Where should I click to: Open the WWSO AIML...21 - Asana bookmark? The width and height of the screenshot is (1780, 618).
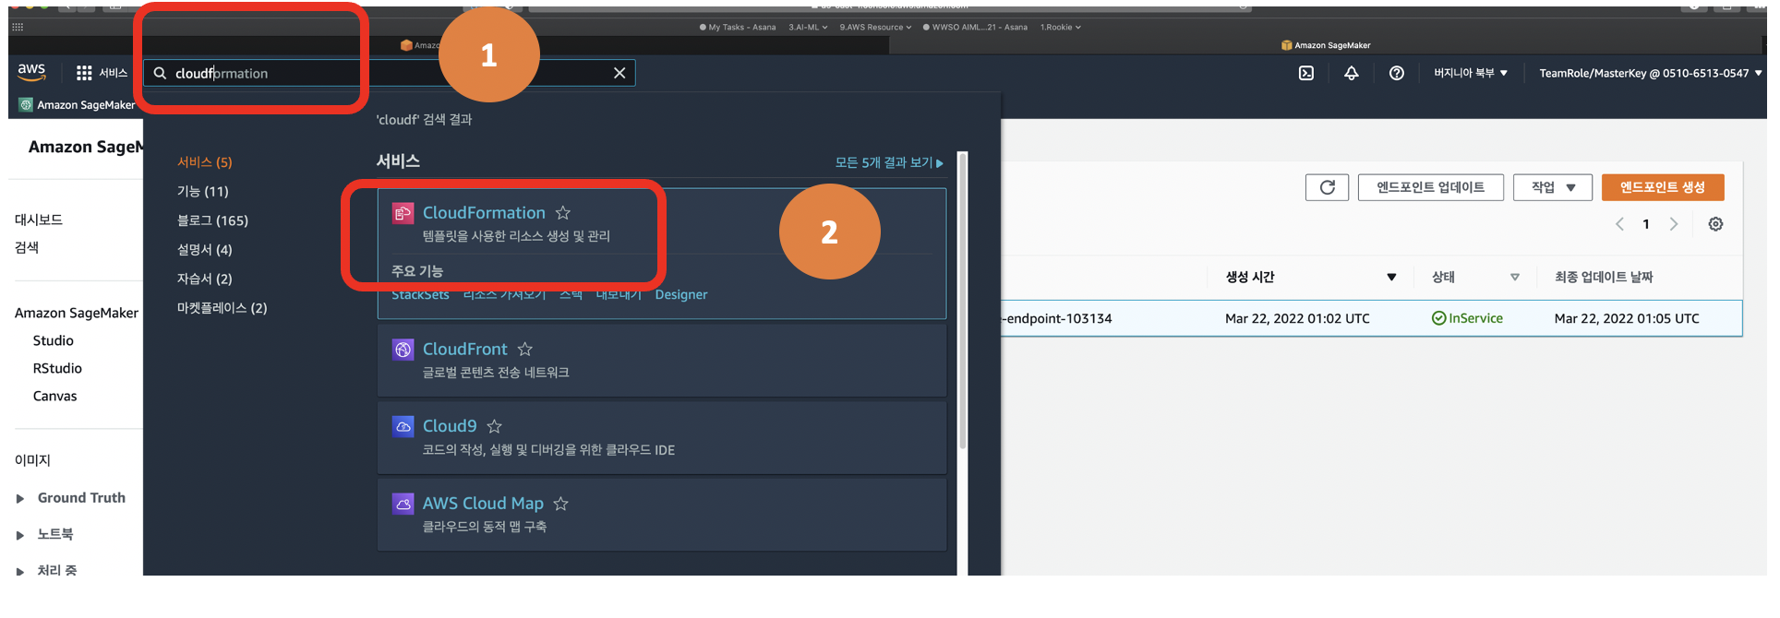[975, 28]
